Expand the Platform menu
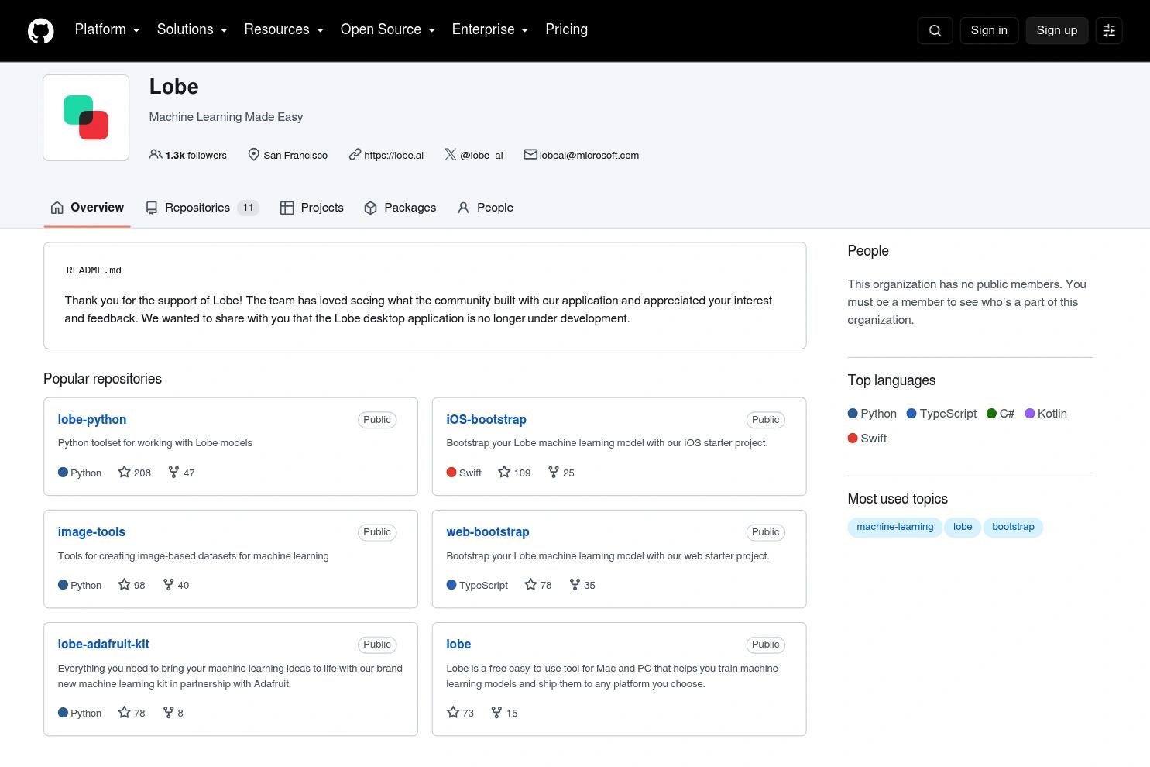Viewport: 1150px width, 767px height. (107, 29)
